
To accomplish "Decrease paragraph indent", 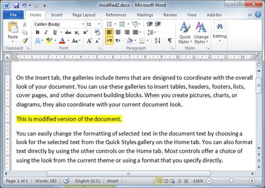I will (150, 24).
